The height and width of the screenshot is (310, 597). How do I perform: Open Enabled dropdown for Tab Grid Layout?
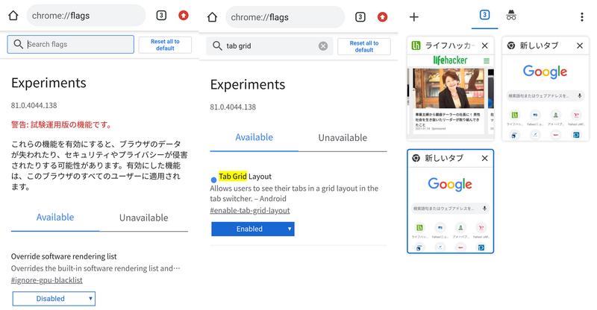[x=253, y=229]
